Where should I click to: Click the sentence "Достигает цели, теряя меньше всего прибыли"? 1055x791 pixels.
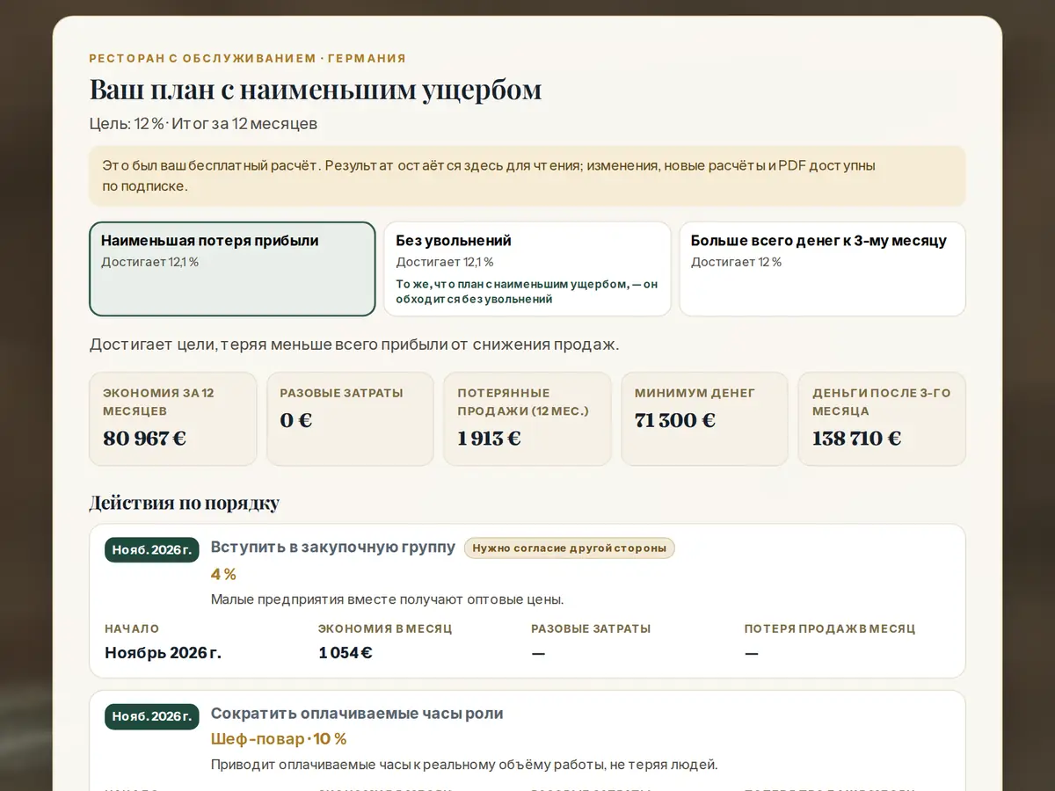click(x=354, y=345)
